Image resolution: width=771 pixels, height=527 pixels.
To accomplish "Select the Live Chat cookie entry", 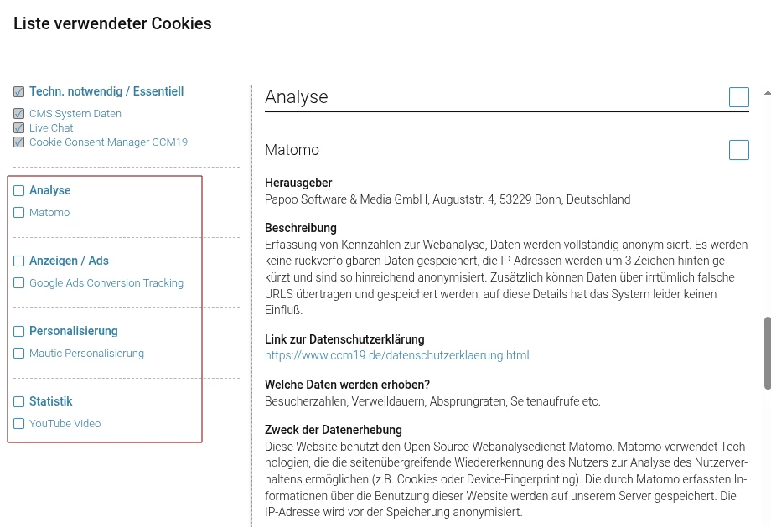I will (x=51, y=128).
